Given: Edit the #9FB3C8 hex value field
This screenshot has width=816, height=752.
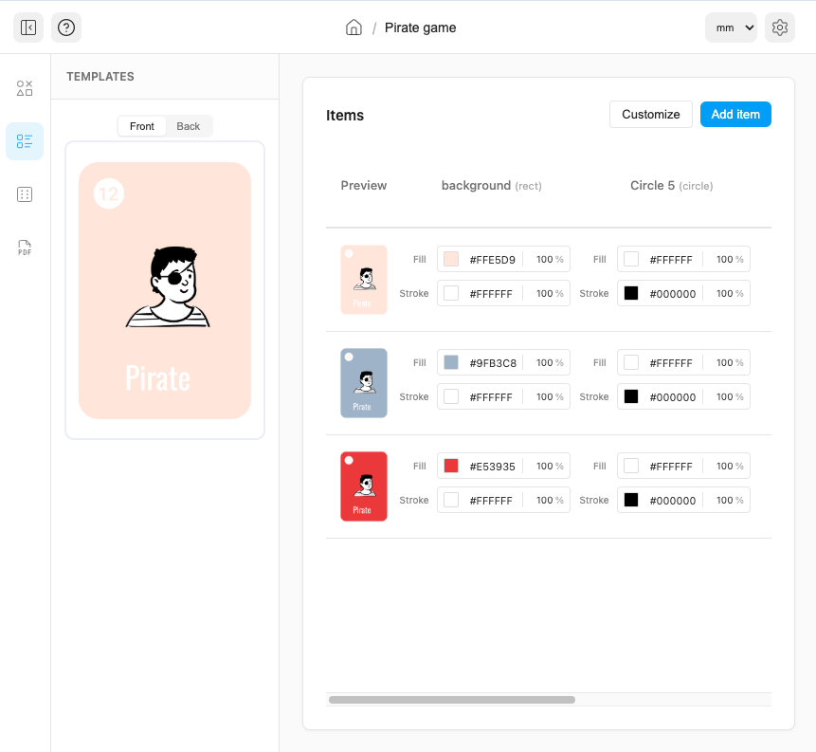Looking at the screenshot, I should coord(493,362).
